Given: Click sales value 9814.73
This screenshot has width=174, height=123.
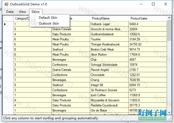Looking at the screenshot, I should [x=148, y=49].
